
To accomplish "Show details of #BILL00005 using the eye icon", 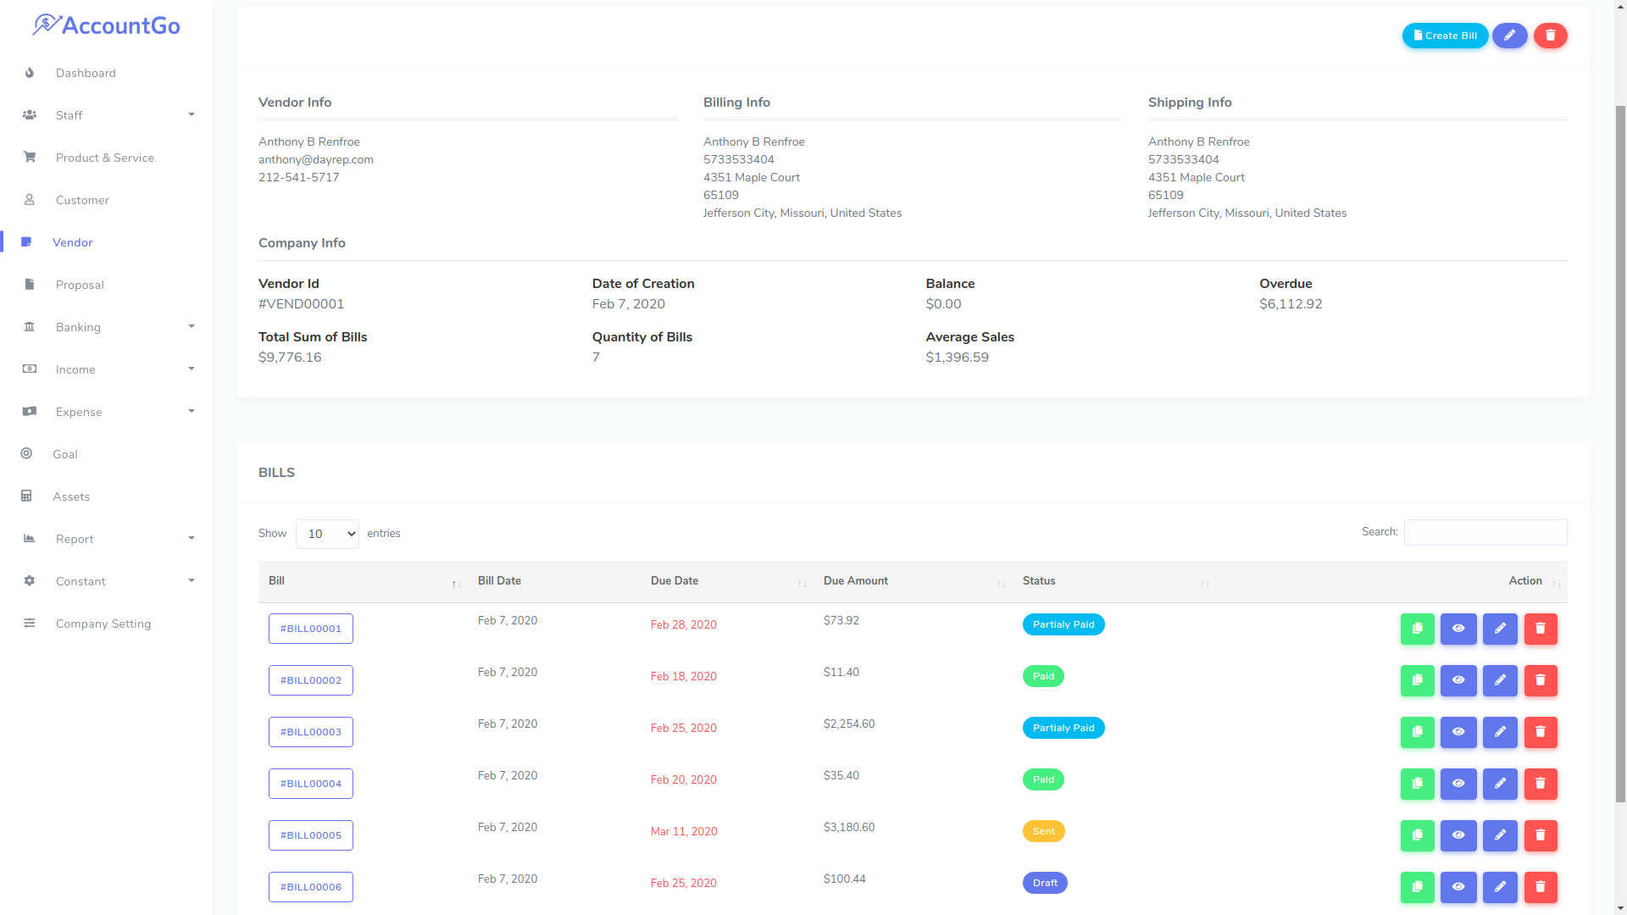I will coord(1458,835).
